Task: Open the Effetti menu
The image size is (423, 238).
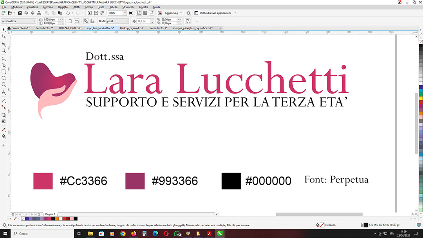Action: pyautogui.click(x=76, y=7)
